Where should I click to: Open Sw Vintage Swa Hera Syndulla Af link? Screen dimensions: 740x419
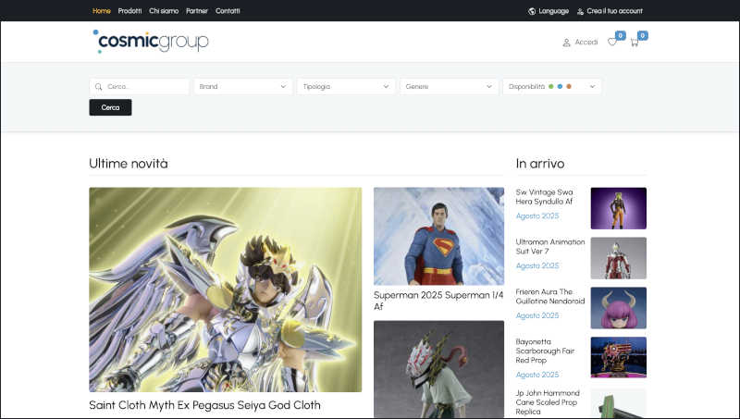click(544, 197)
